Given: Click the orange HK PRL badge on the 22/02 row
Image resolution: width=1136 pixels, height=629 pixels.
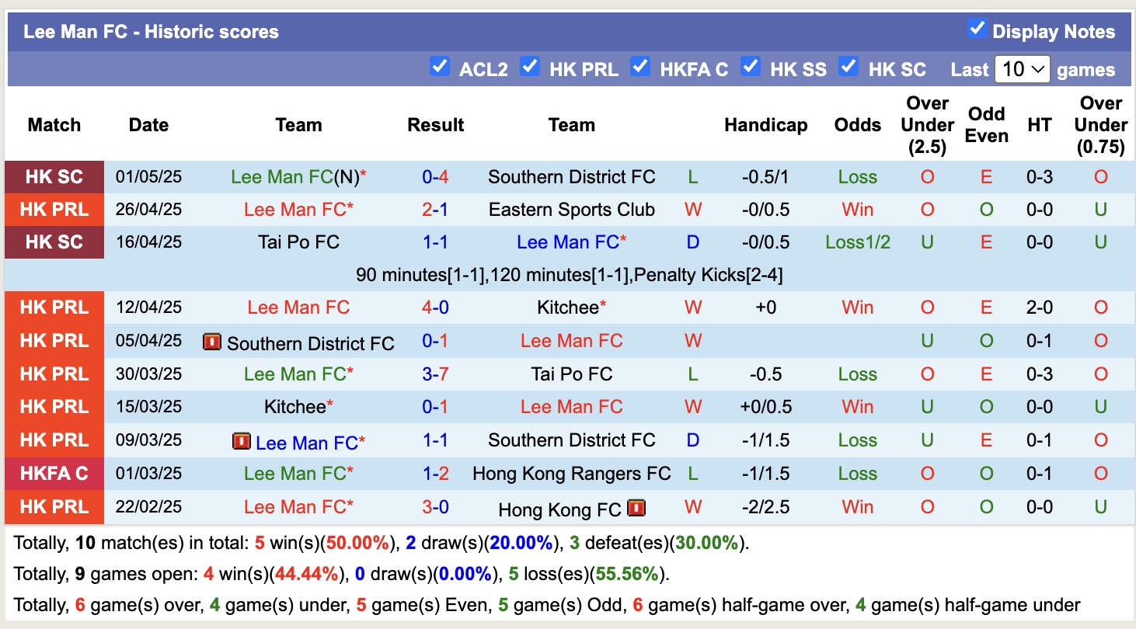Looking at the screenshot, I should coord(54,507).
